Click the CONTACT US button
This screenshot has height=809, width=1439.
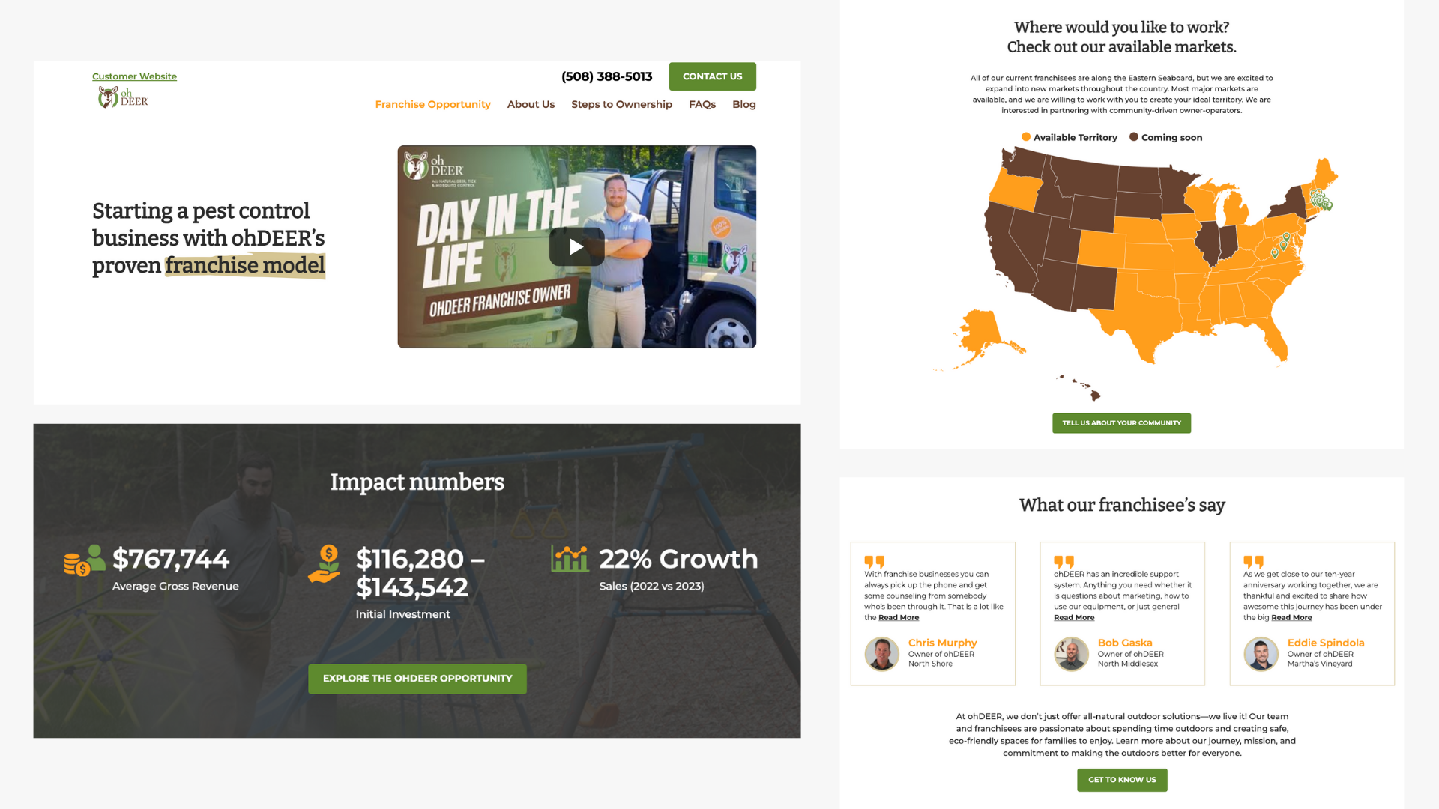coord(711,76)
